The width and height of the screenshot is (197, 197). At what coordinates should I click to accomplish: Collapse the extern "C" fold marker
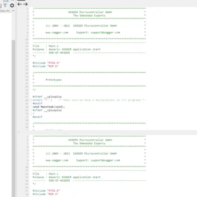coord(31,100)
